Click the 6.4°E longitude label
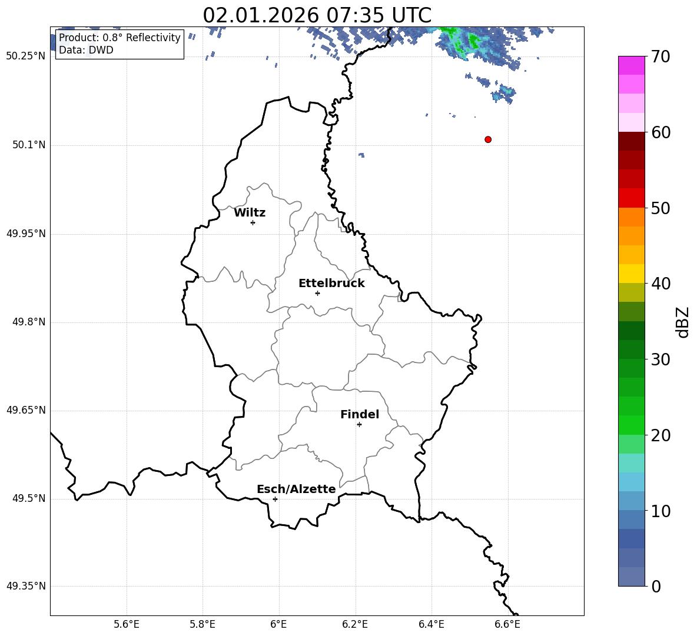Viewport: 697px width, 636px height. pos(431,624)
